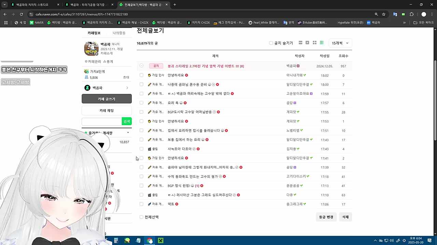
Task: Open the 카페소개 link under cafe name
Action: point(106,53)
